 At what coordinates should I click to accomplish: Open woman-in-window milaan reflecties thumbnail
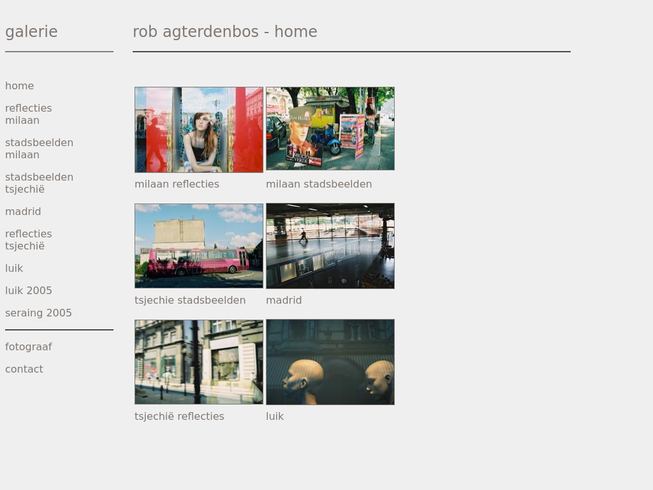pos(199,130)
